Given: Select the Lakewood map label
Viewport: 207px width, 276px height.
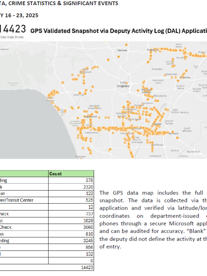Looking at the screenshot, I should 155,156.
